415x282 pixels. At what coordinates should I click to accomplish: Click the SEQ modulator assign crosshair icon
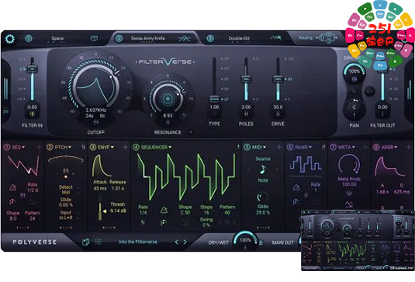pos(39,147)
